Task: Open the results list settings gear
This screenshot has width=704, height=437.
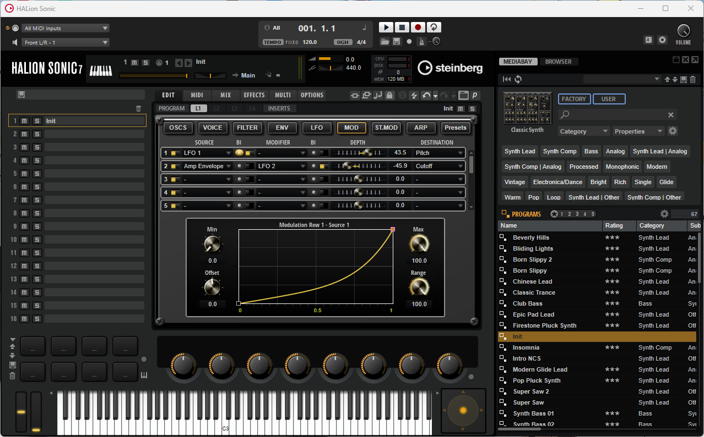Action: point(664,214)
